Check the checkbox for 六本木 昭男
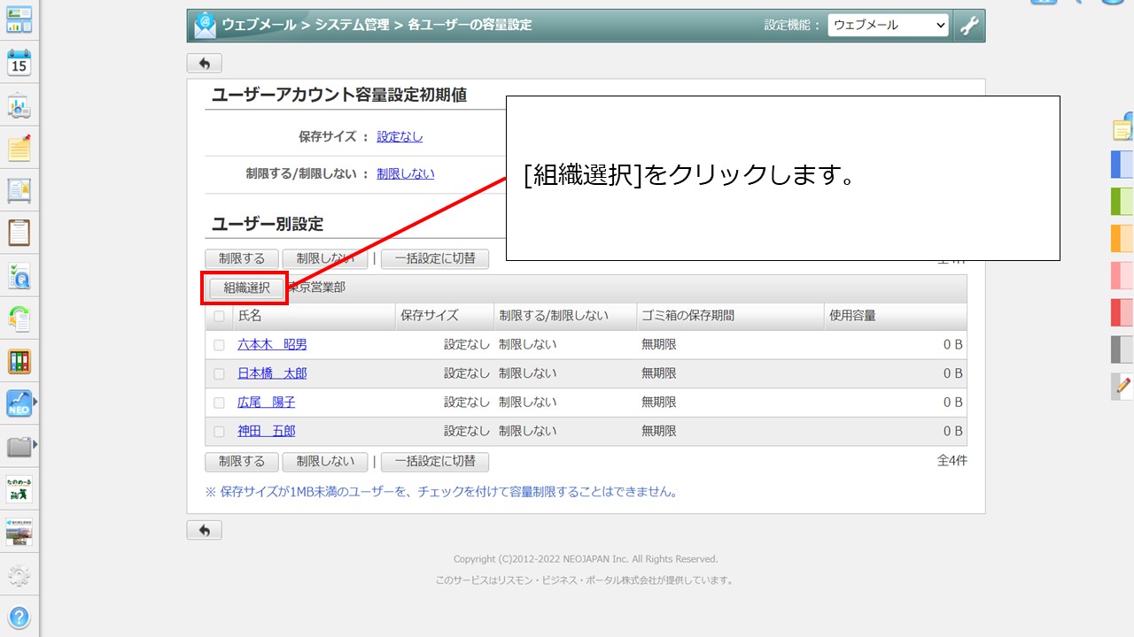This screenshot has width=1134, height=637. click(x=219, y=345)
